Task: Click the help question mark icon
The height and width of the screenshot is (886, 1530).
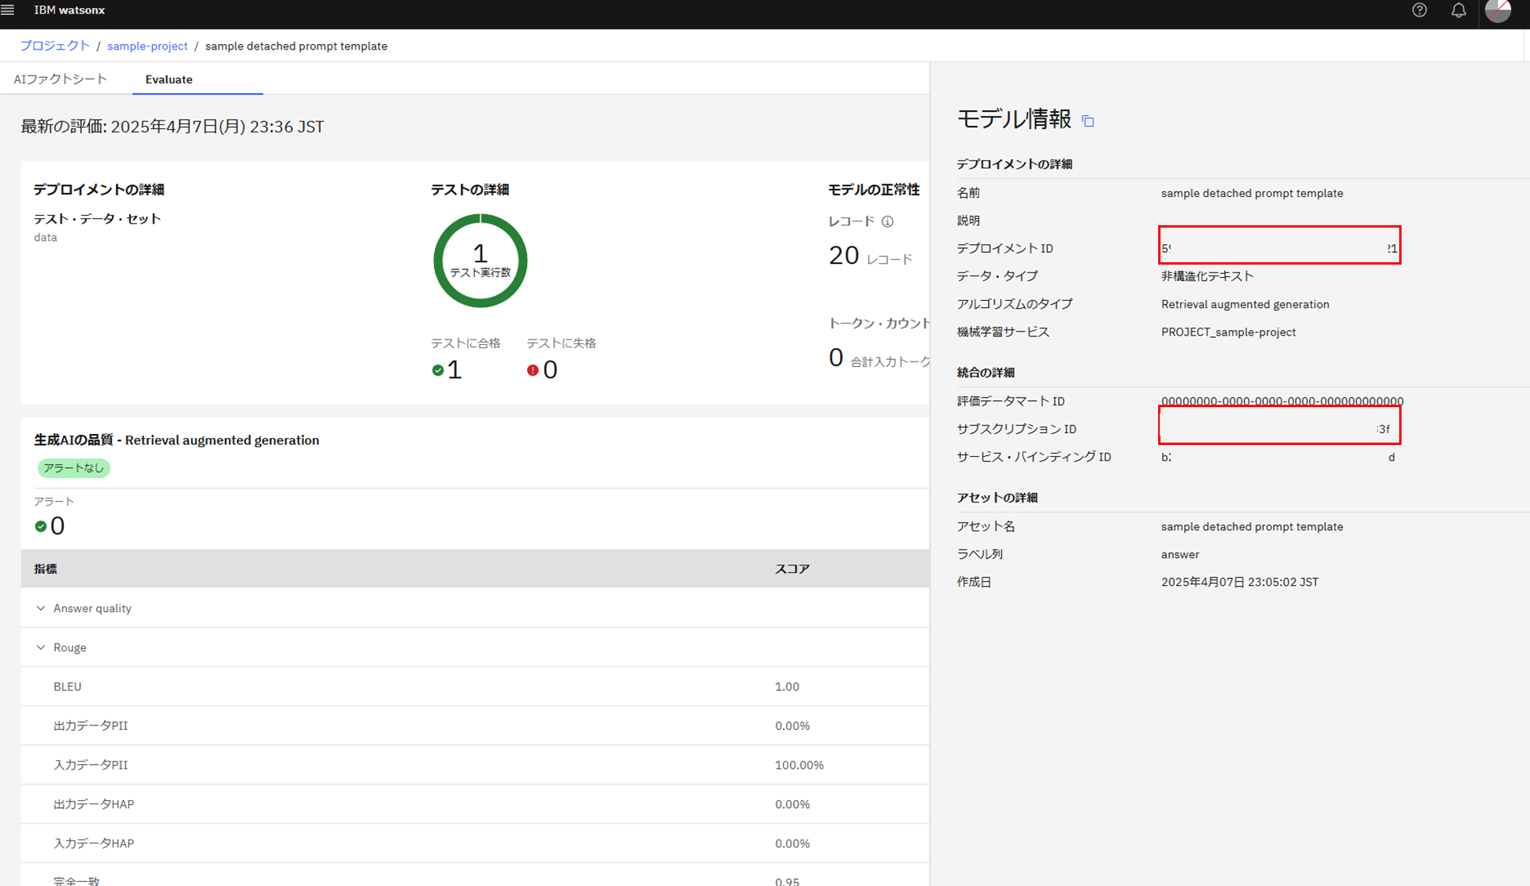Action: tap(1419, 10)
